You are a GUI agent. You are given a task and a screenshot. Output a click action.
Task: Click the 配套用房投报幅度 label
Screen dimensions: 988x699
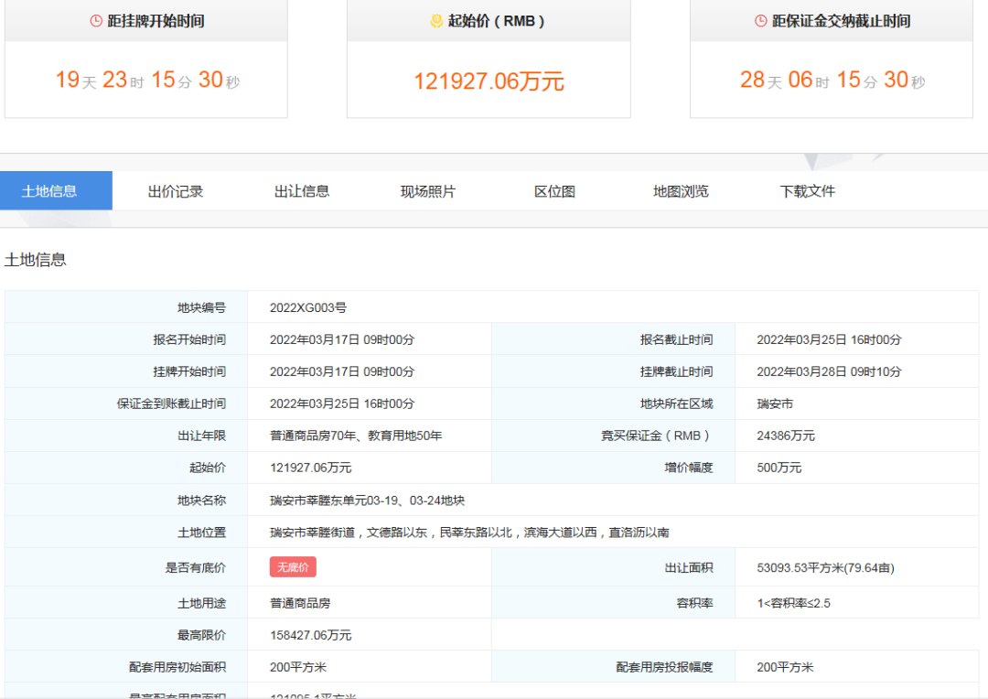click(665, 668)
